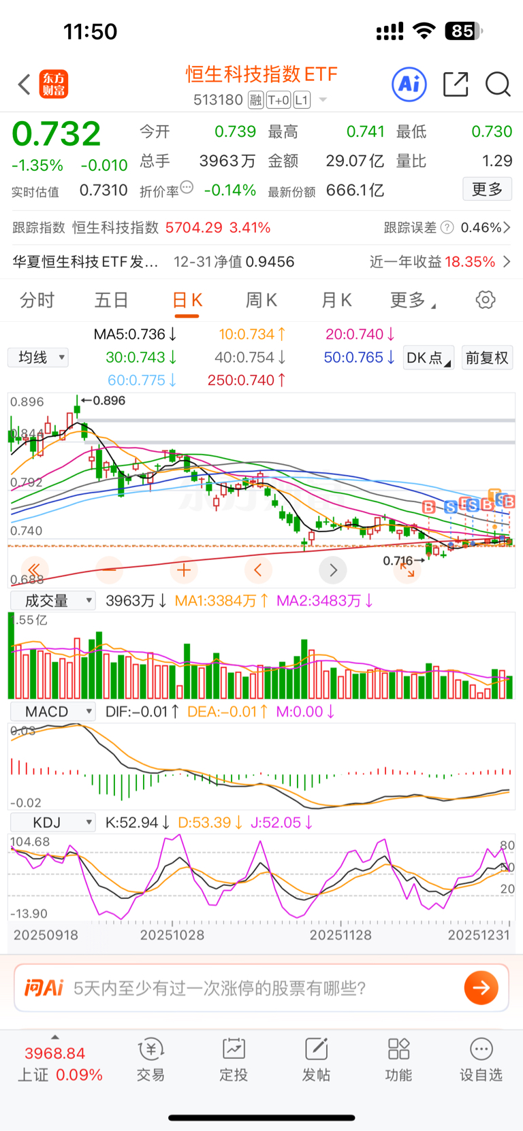The height and width of the screenshot is (1131, 523).
Task: Expand stock title dropdown triangle
Action: pos(323,100)
